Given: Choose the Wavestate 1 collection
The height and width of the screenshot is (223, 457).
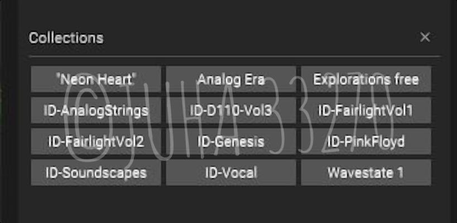Looking at the screenshot, I should [x=366, y=172].
